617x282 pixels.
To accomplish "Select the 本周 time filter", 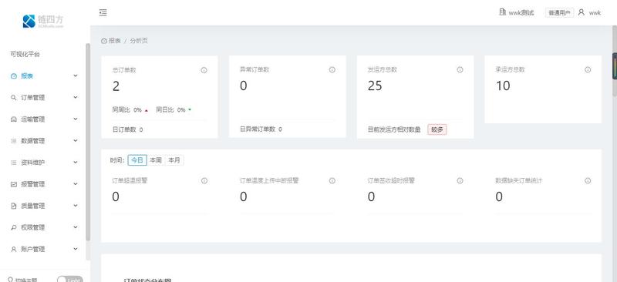I will point(156,160).
